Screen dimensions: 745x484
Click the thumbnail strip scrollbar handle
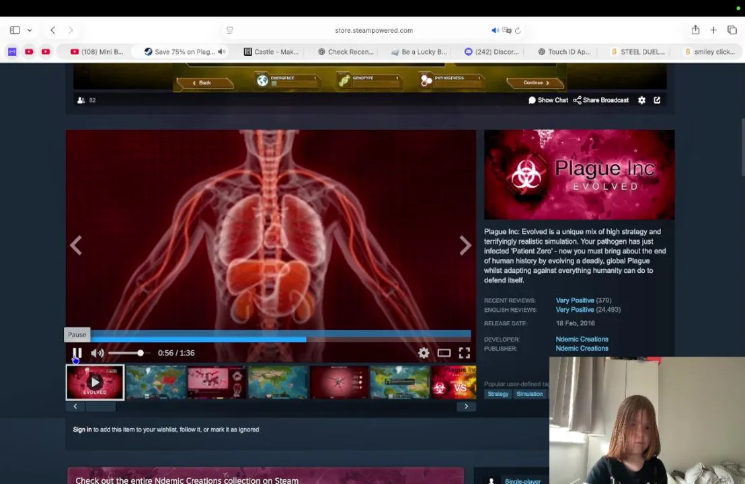click(x=100, y=407)
